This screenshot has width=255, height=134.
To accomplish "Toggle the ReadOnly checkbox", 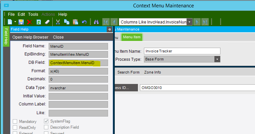I will click(15, 127).
